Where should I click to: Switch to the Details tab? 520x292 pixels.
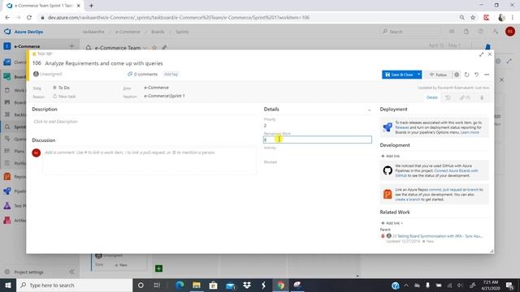(x=431, y=97)
